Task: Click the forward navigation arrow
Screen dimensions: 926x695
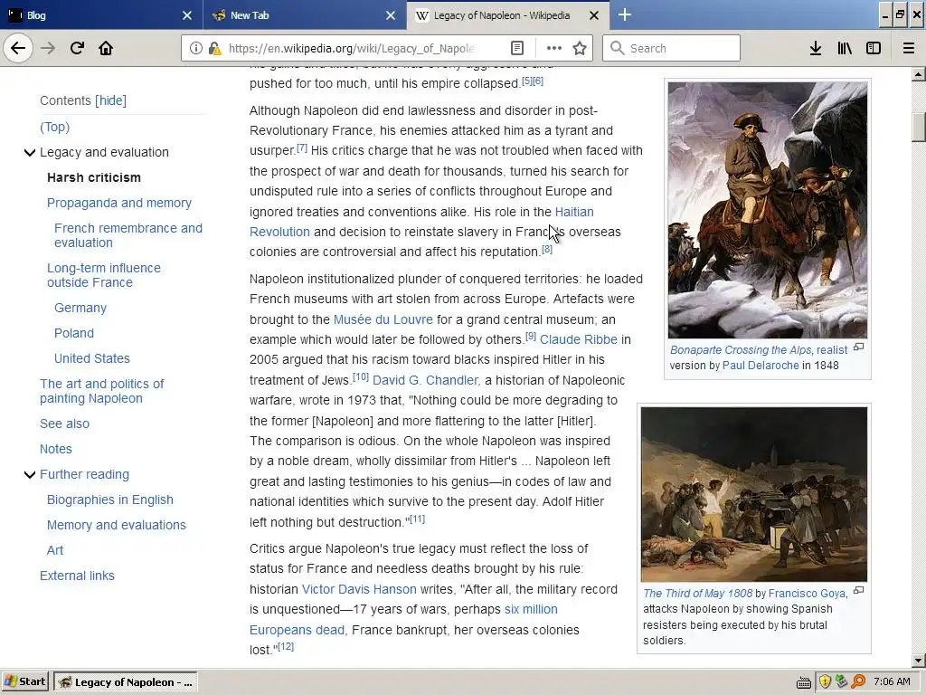Action: pos(48,48)
